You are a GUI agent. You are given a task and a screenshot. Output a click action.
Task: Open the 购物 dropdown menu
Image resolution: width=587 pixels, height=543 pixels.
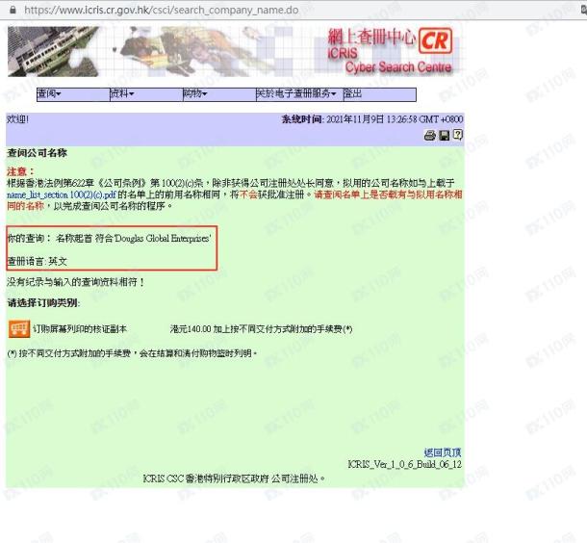click(194, 93)
